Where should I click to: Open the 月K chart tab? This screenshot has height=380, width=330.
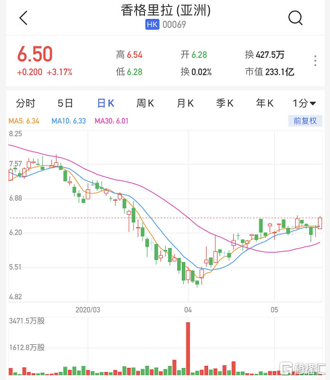pyautogui.click(x=185, y=104)
